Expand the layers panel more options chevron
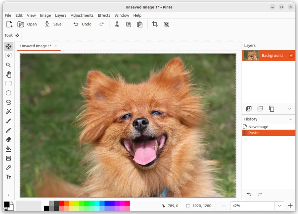The width and height of the screenshot is (298, 214). [x=290, y=109]
